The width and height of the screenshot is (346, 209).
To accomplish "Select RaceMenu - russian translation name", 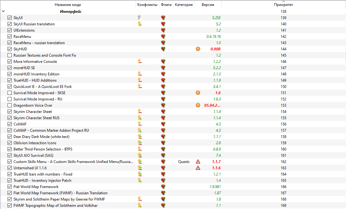I will click(39, 43).
